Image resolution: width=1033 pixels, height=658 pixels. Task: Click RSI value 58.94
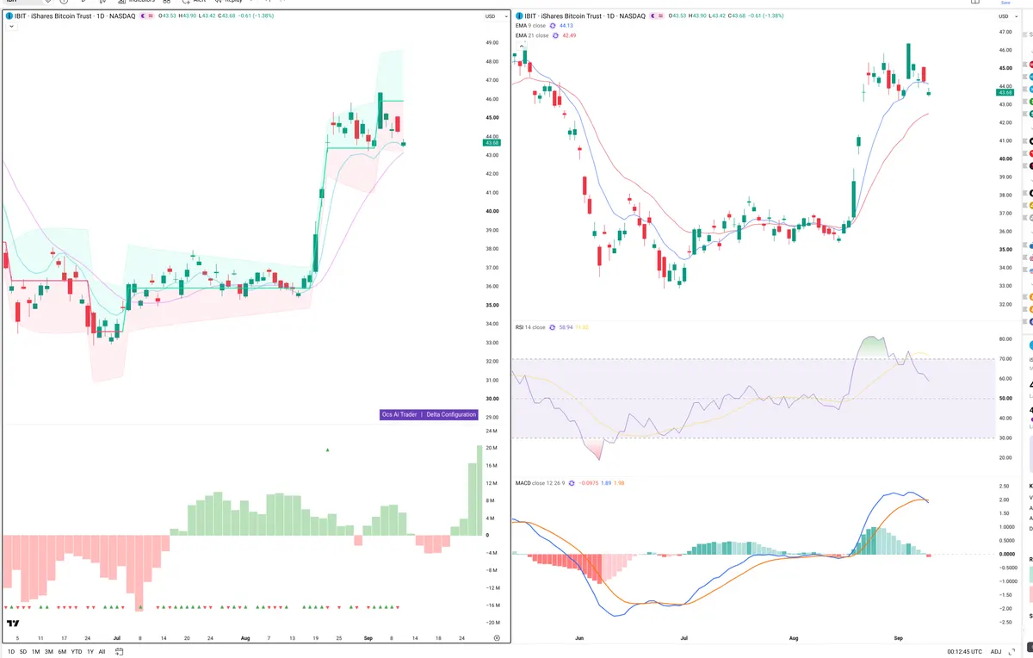(566, 327)
